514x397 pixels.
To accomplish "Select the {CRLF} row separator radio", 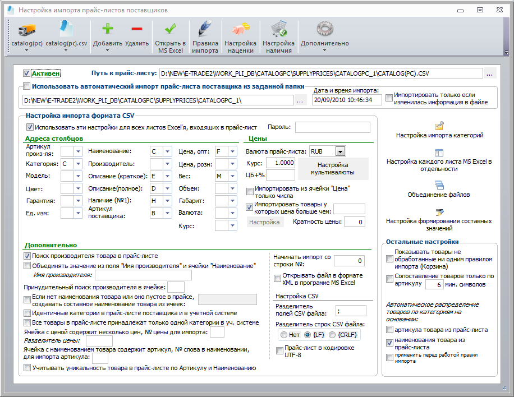I will [332, 335].
